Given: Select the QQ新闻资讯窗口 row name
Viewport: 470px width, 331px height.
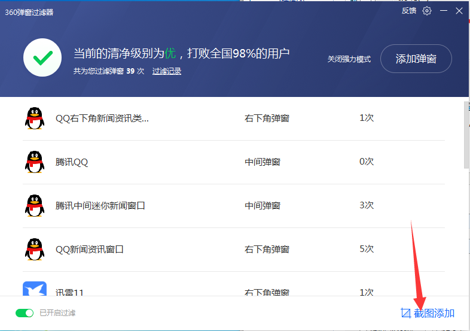Looking at the screenshot, I should tap(89, 250).
